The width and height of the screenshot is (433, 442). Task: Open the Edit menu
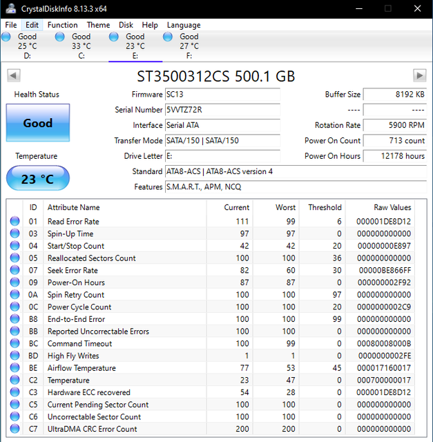pos(32,25)
